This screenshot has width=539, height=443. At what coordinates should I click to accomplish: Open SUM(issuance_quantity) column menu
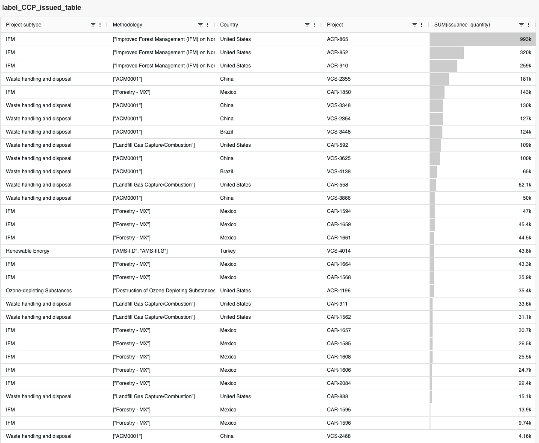click(x=528, y=25)
